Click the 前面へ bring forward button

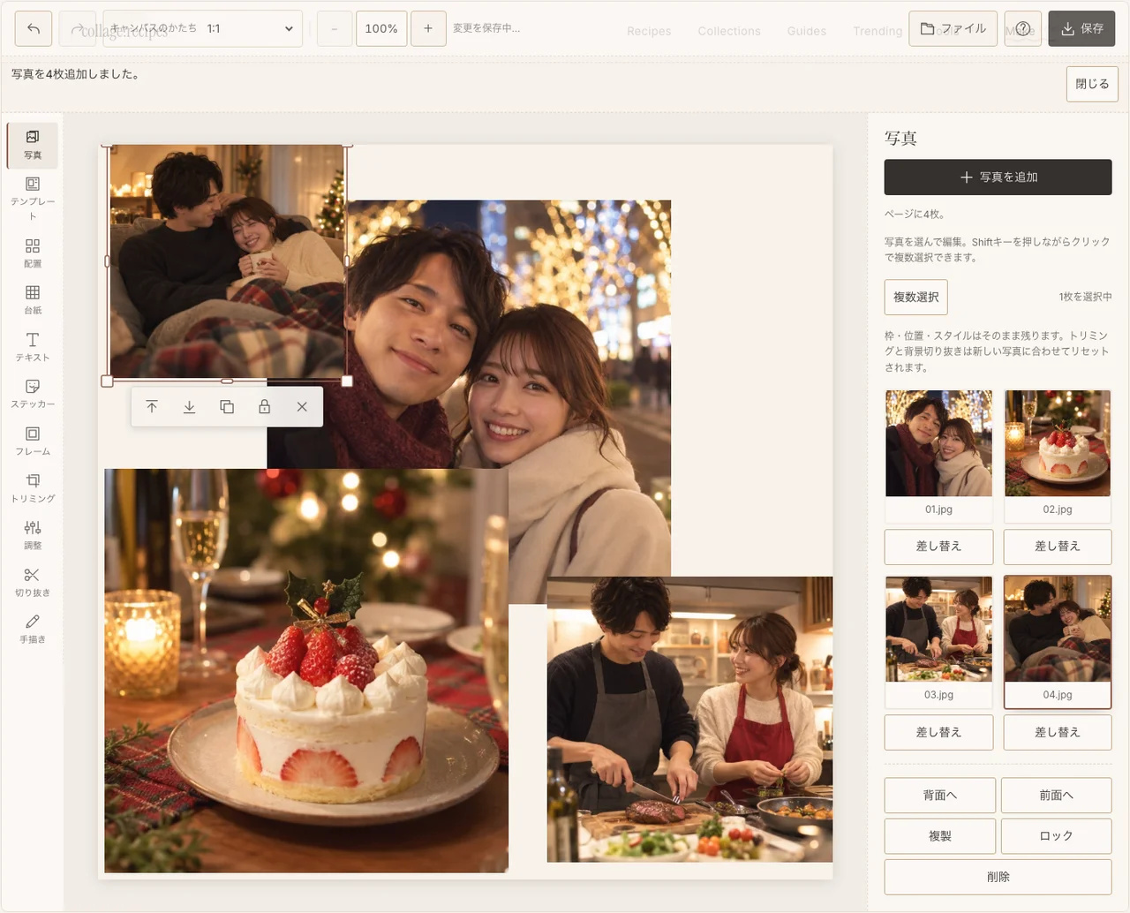pos(1056,795)
